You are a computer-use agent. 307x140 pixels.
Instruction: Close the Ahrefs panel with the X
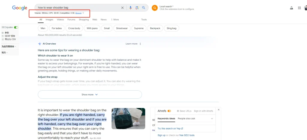pyautogui.click(x=219, y=110)
